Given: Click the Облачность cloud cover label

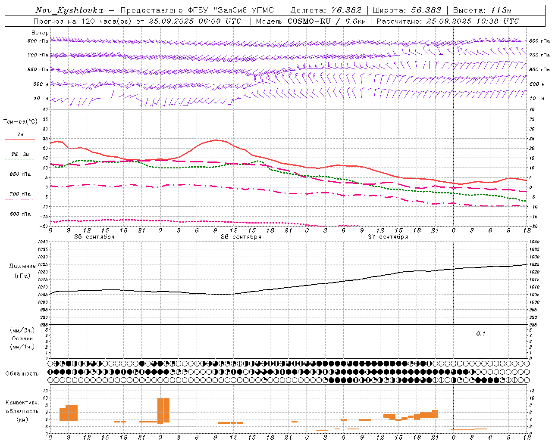Looking at the screenshot, I should coord(22,373).
